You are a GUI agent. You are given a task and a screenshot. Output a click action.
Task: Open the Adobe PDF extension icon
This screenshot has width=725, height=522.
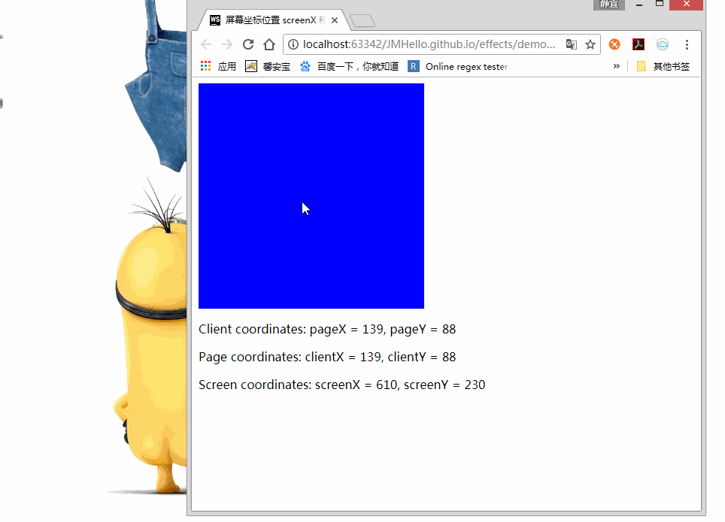coord(639,44)
